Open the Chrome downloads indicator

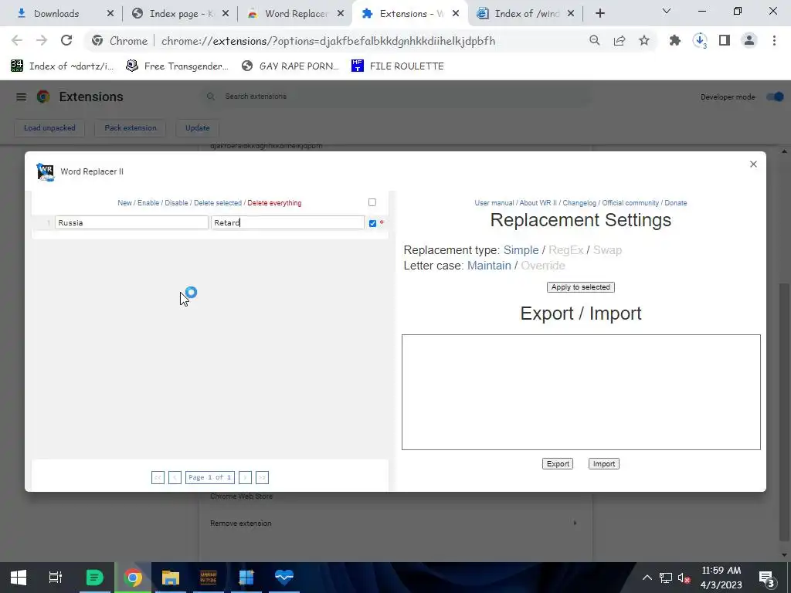(x=700, y=41)
